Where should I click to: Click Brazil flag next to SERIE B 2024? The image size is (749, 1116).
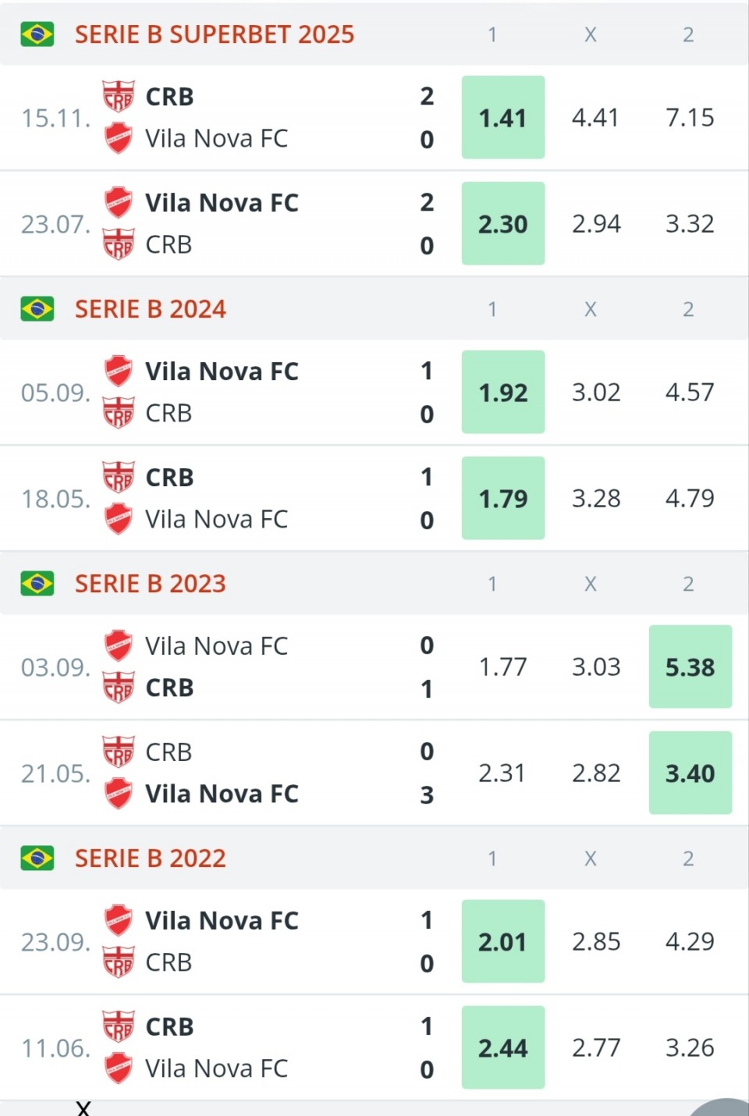[37, 309]
